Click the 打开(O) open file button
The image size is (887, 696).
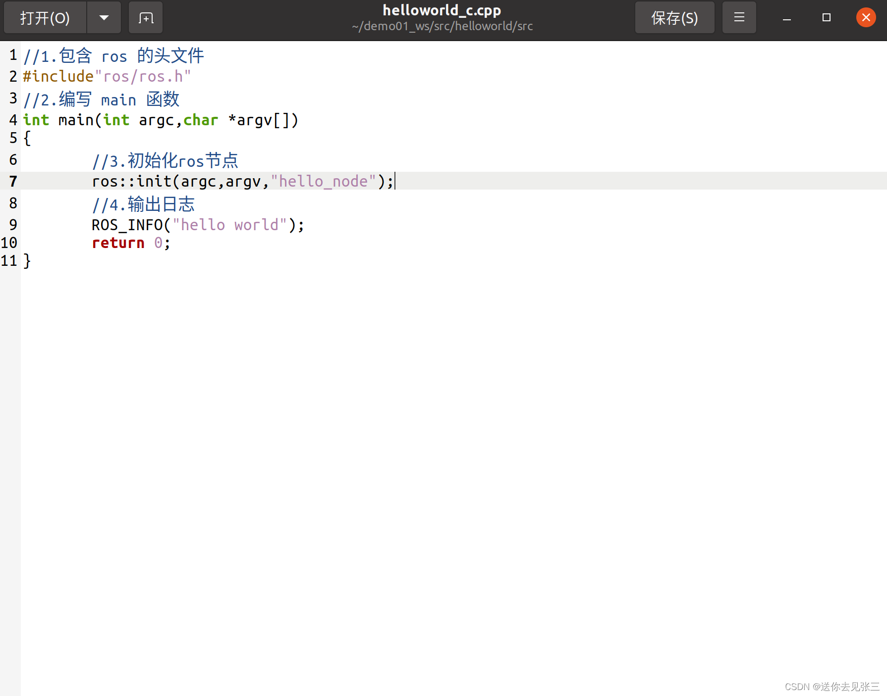pyautogui.click(x=45, y=18)
